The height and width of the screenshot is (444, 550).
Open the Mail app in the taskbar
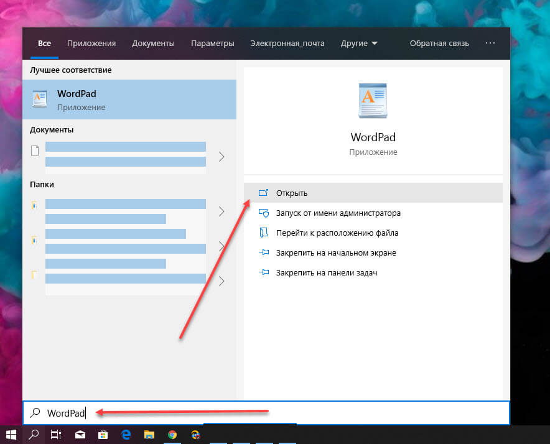tap(80, 435)
